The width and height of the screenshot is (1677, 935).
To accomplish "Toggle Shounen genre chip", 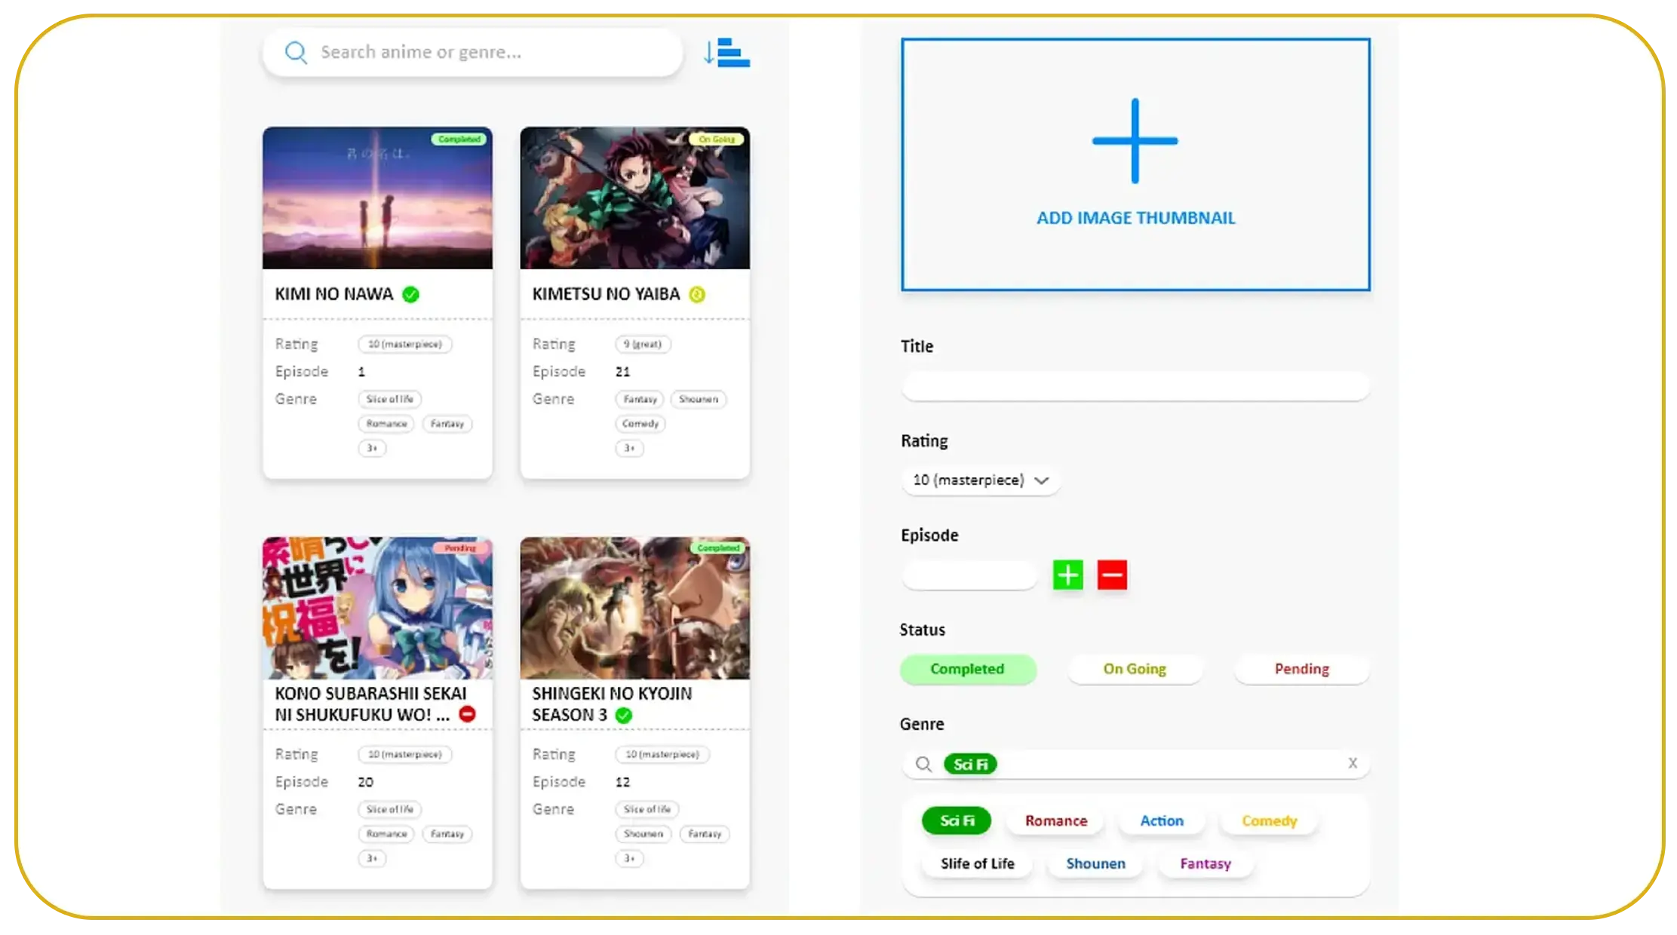I will pyautogui.click(x=1095, y=864).
